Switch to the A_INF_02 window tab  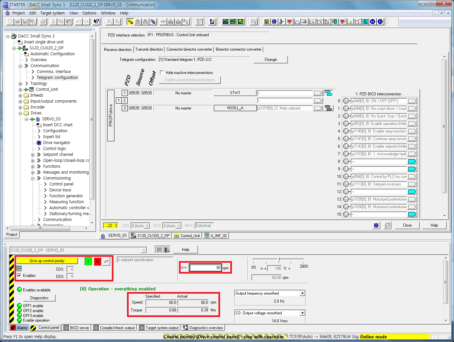(x=216, y=235)
